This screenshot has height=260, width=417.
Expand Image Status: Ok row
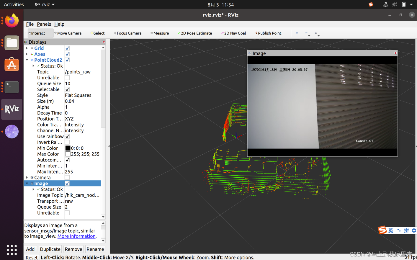[33, 189]
